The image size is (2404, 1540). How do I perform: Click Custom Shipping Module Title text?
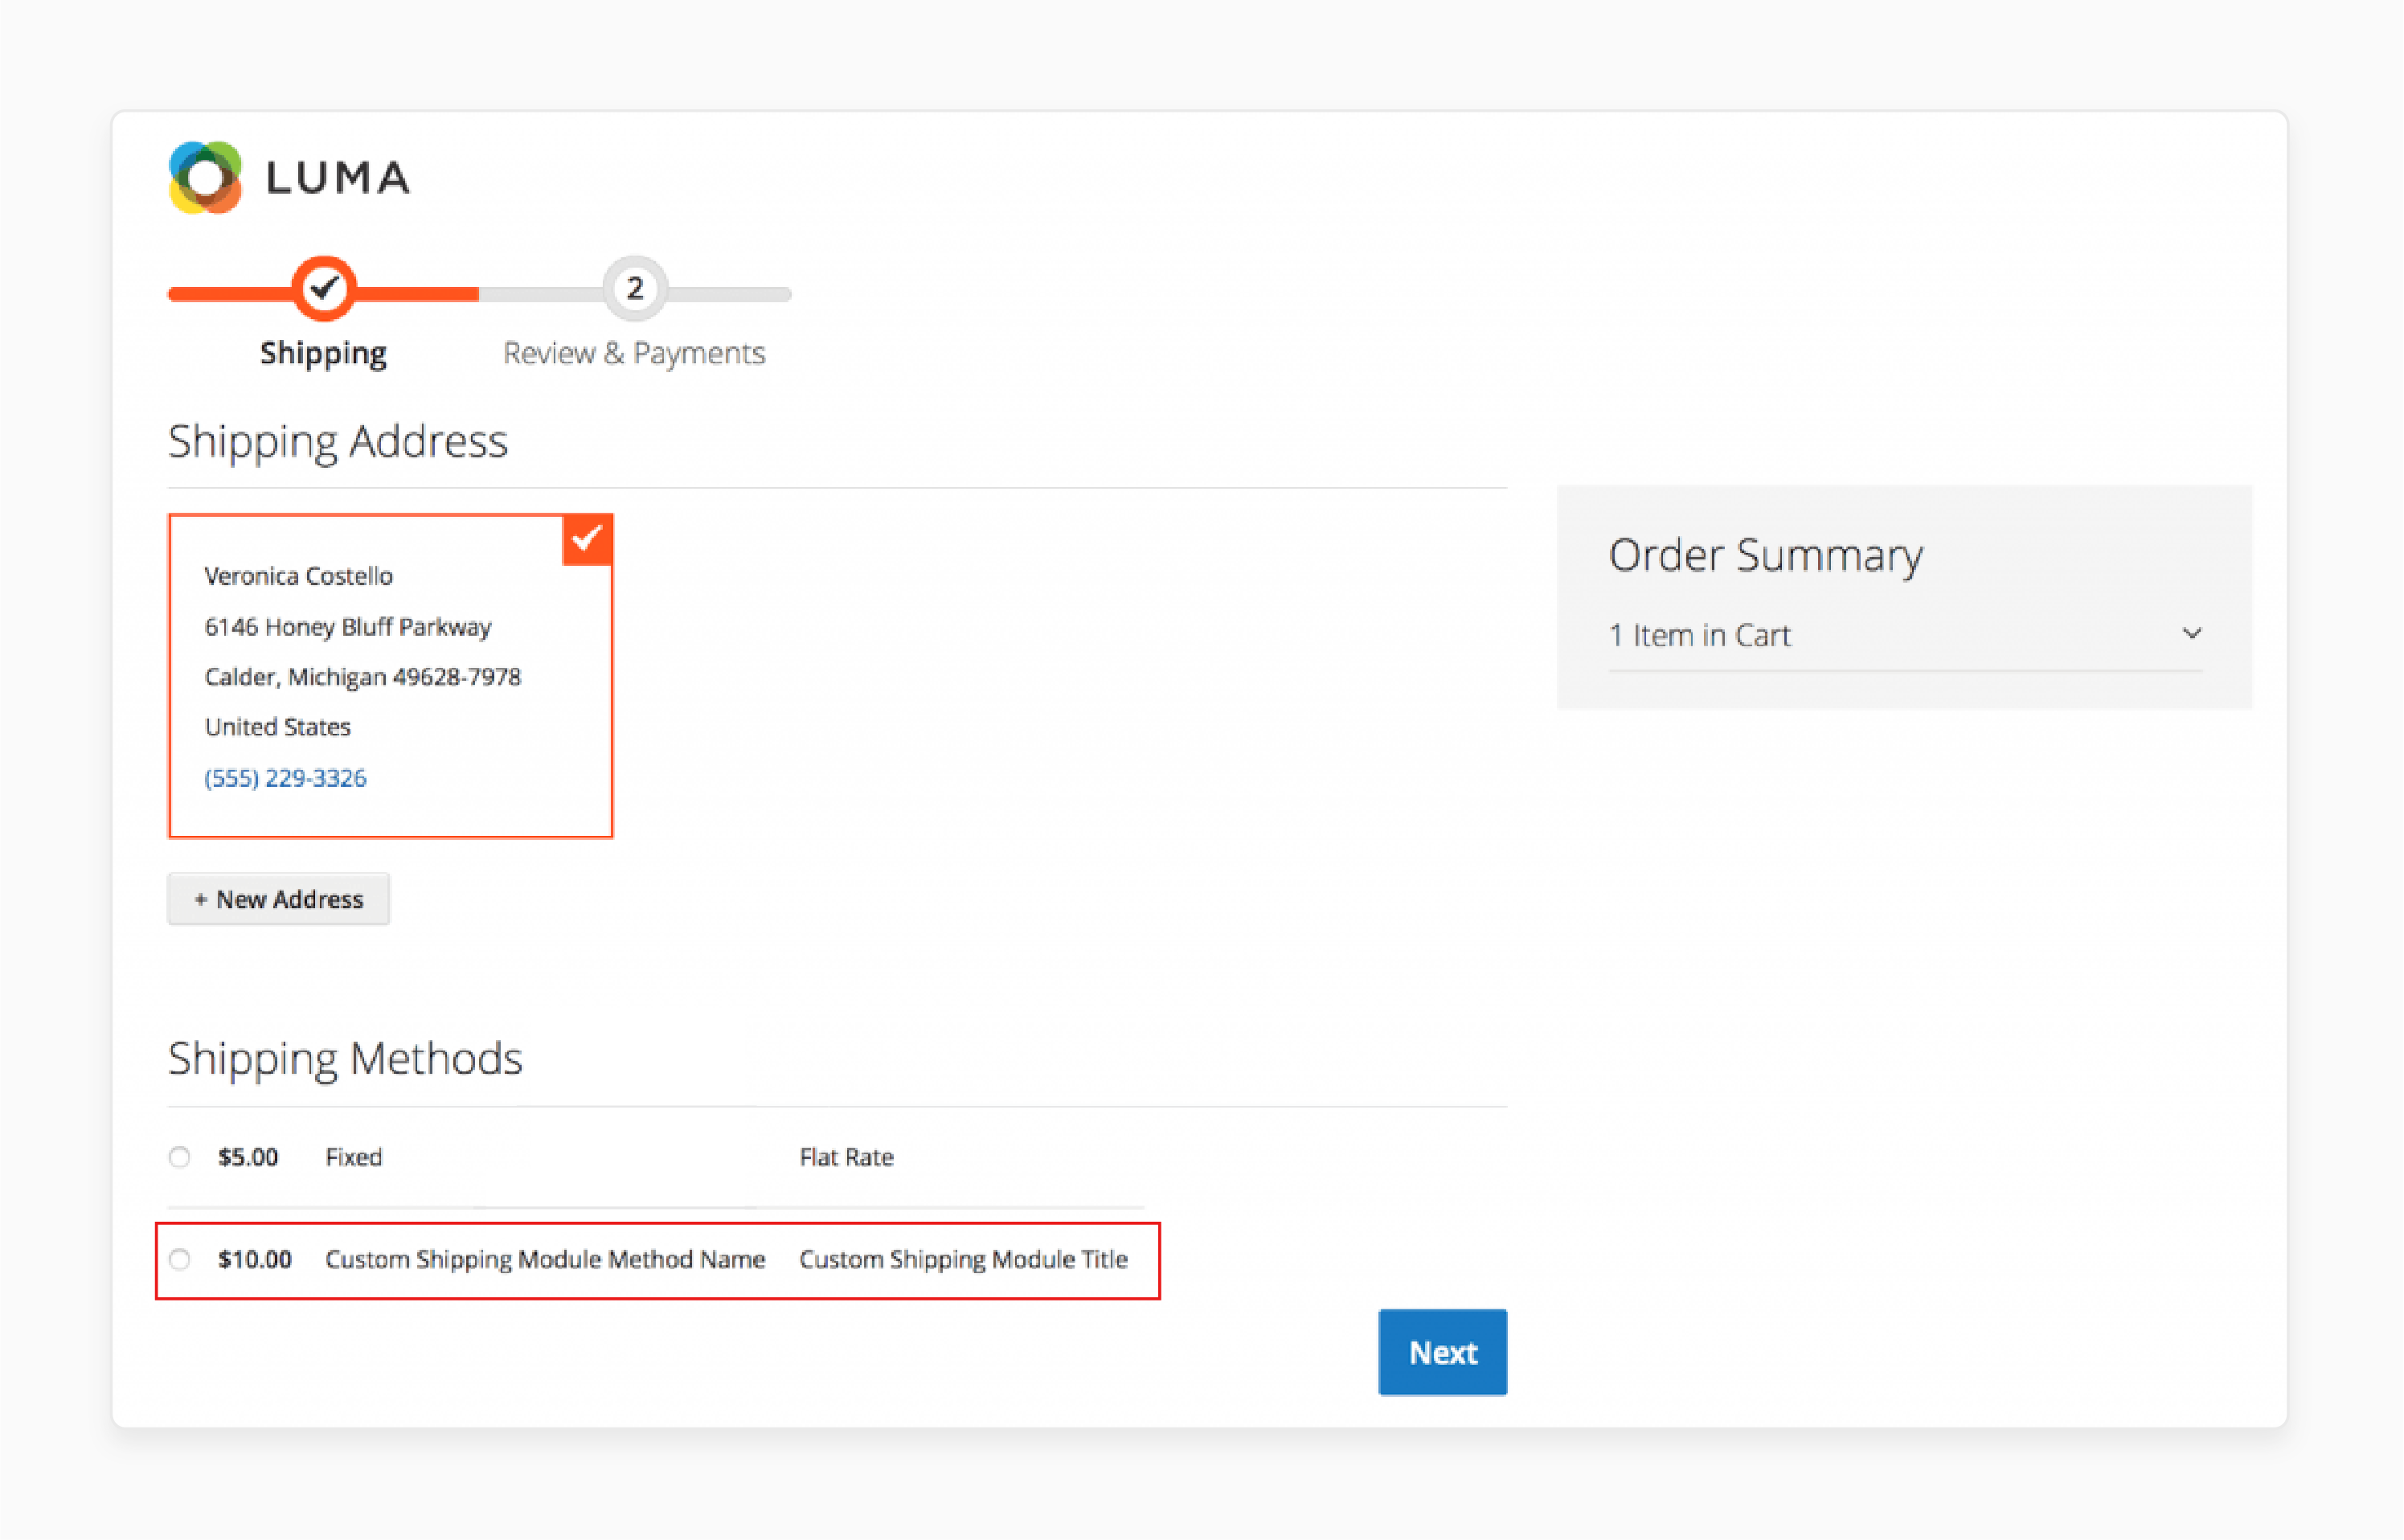963,1259
